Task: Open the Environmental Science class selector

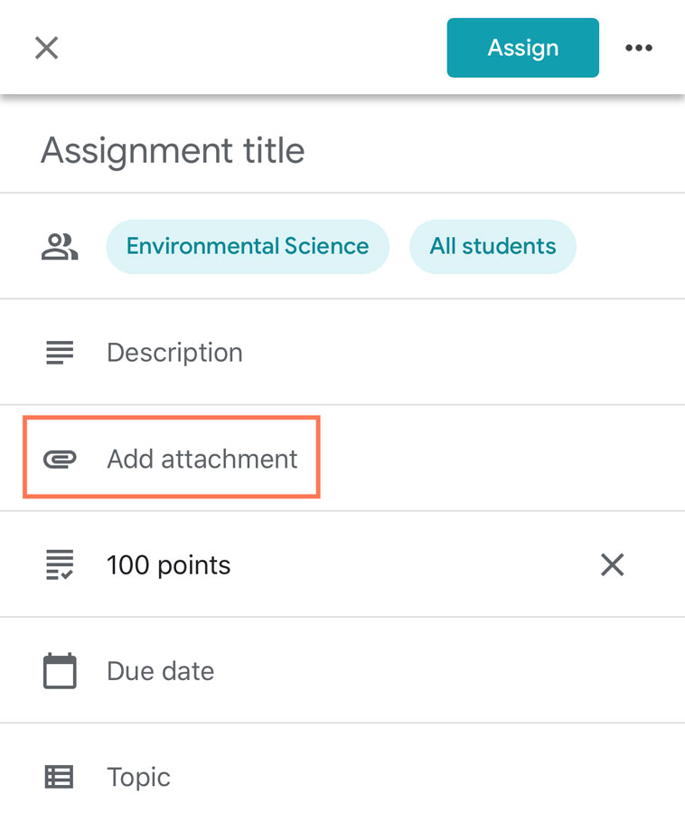Action: point(248,246)
